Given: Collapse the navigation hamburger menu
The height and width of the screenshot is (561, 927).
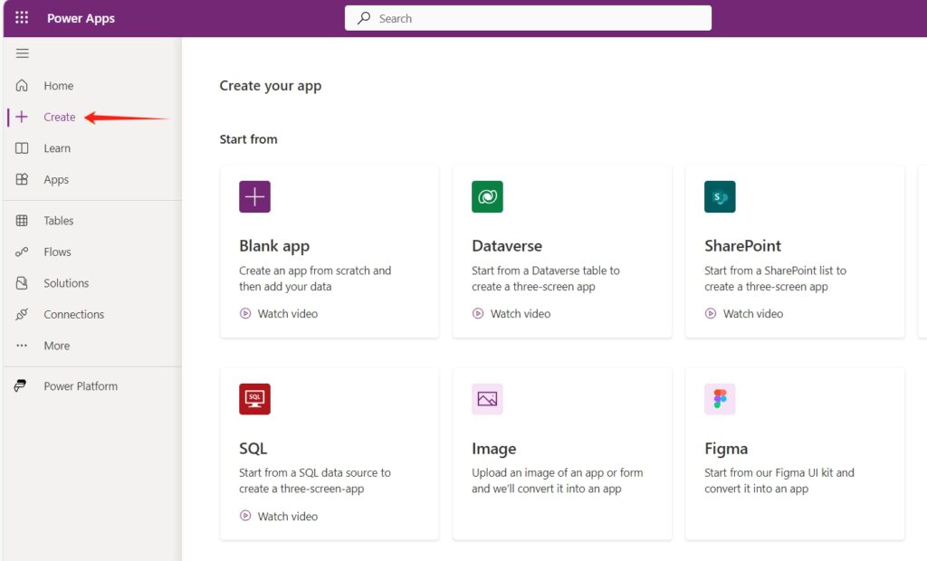Looking at the screenshot, I should click(23, 53).
